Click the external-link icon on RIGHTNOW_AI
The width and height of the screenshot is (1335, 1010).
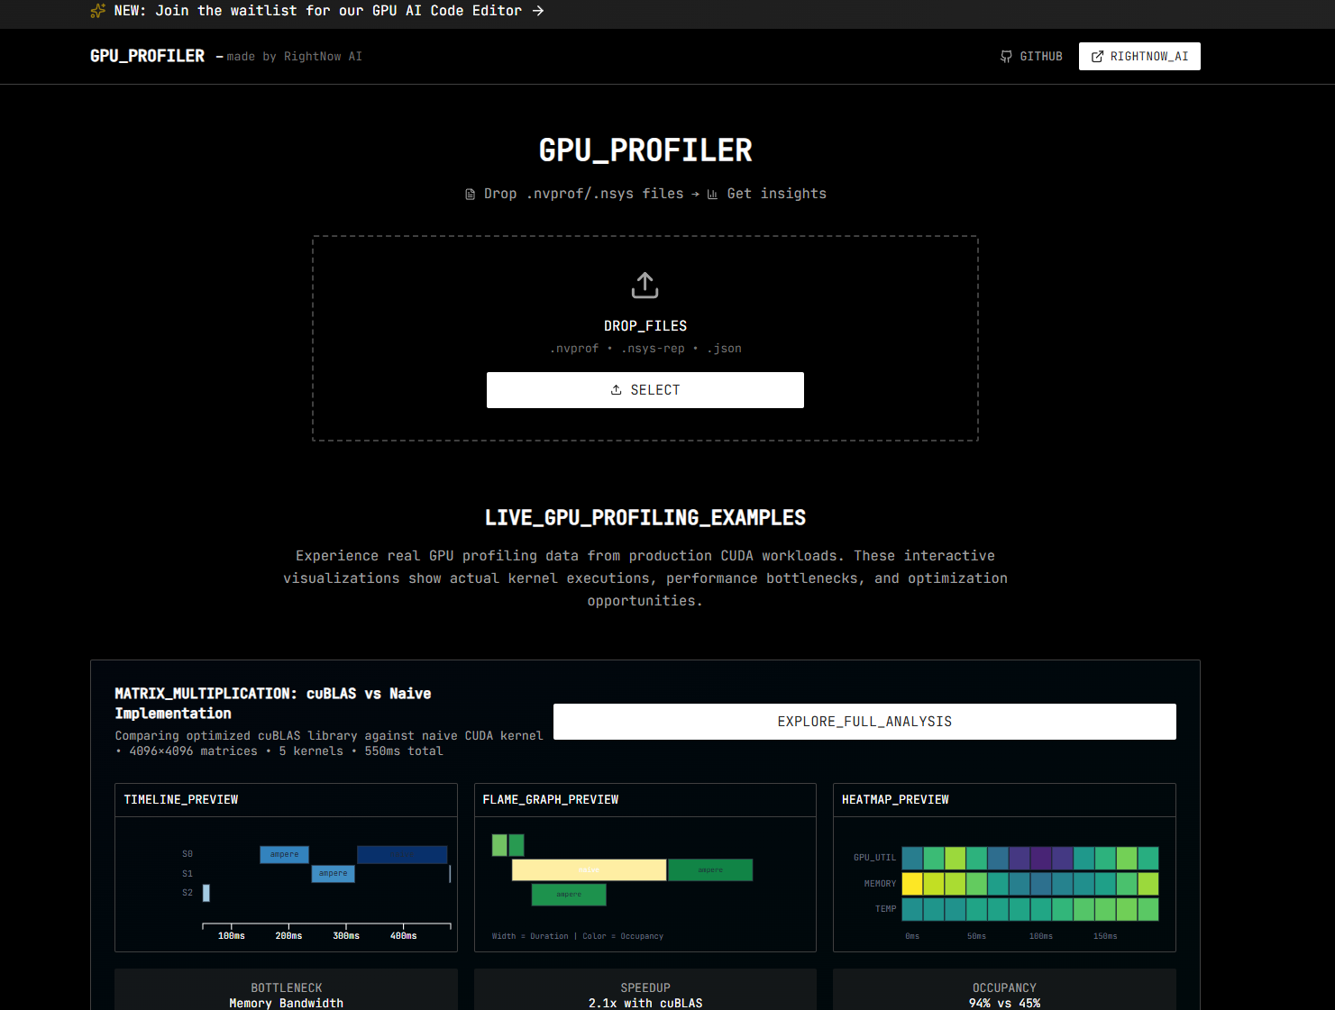1097,56
